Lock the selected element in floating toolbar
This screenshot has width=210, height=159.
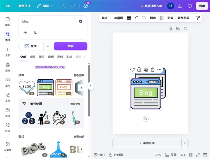click(x=139, y=70)
